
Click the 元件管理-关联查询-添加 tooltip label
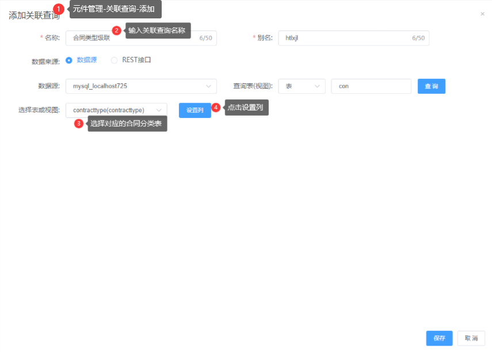click(x=115, y=9)
